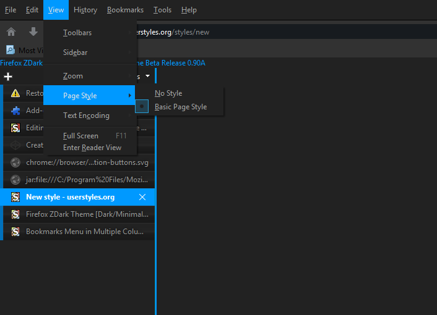Click the warning icon on the Restore tab
The image size is (437, 315).
pyautogui.click(x=15, y=93)
